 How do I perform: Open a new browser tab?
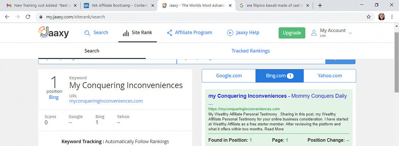(320, 5)
